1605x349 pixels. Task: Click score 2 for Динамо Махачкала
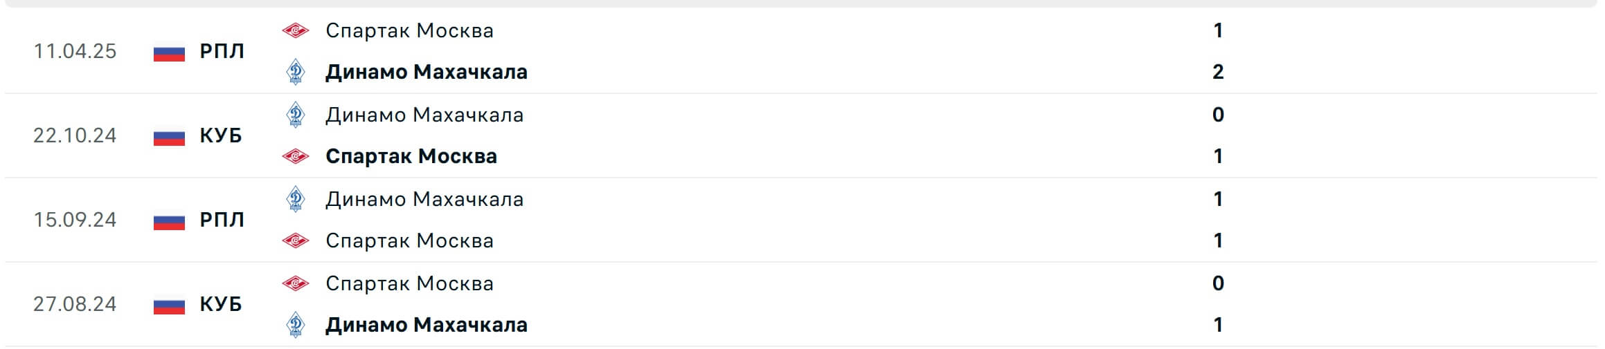click(1219, 72)
